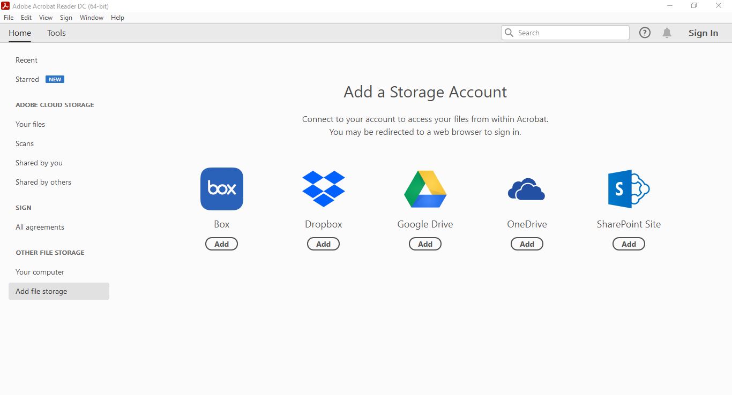
Task: Select Add file storage in sidebar
Action: [59, 291]
